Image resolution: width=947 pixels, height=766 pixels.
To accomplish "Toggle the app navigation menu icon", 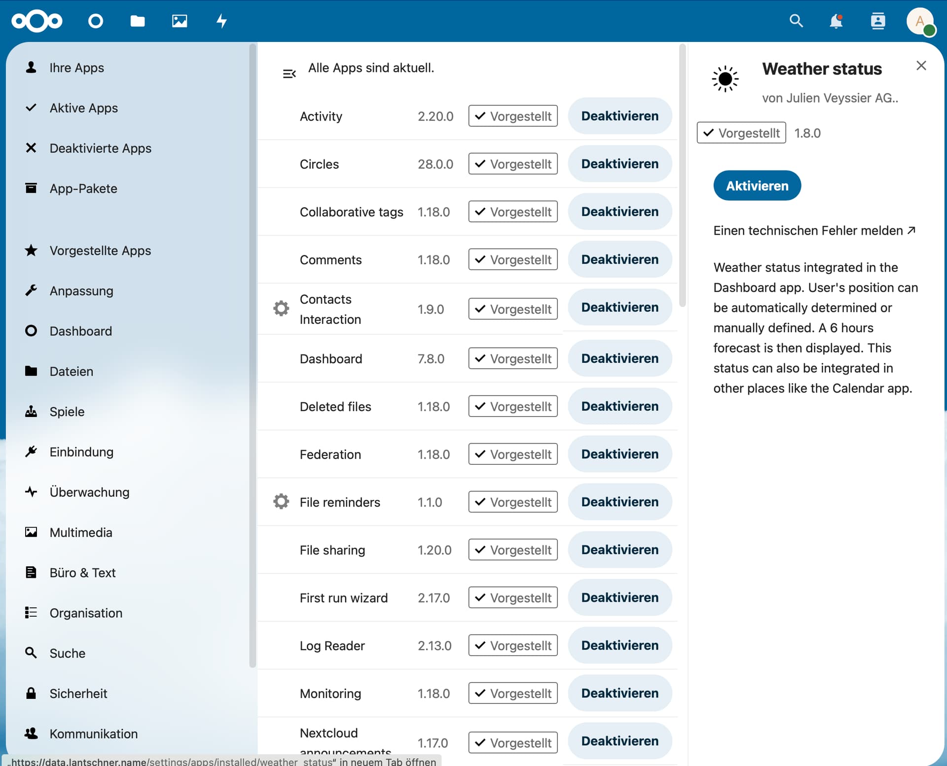I will [289, 73].
